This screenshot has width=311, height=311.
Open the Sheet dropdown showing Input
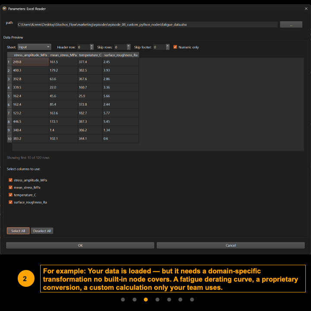click(34, 47)
